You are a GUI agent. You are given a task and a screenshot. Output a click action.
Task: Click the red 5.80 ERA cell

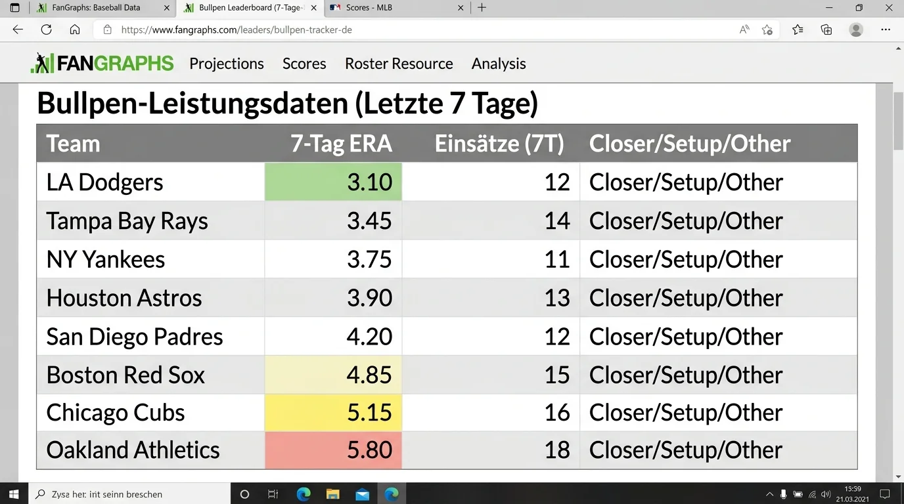[x=333, y=450]
